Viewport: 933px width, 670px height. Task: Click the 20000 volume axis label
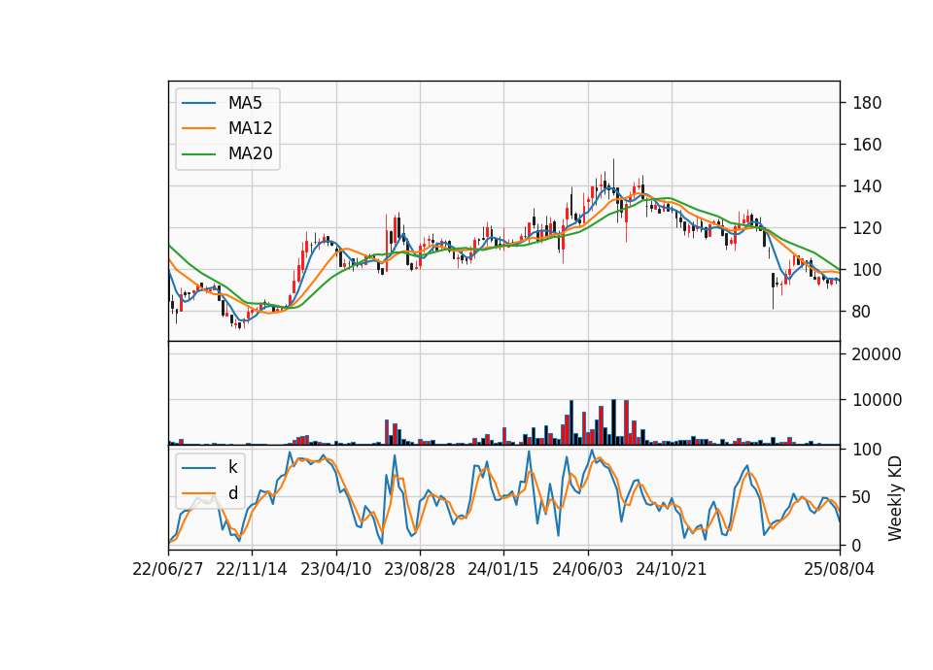point(877,354)
